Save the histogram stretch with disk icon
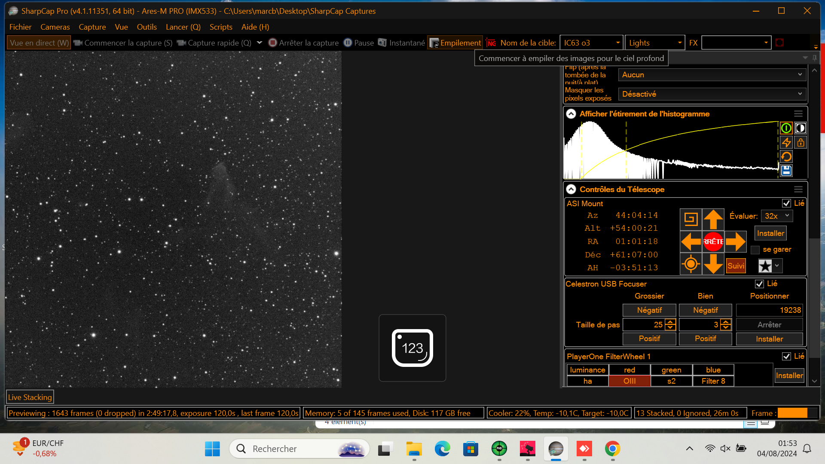The height and width of the screenshot is (464, 825). click(786, 171)
